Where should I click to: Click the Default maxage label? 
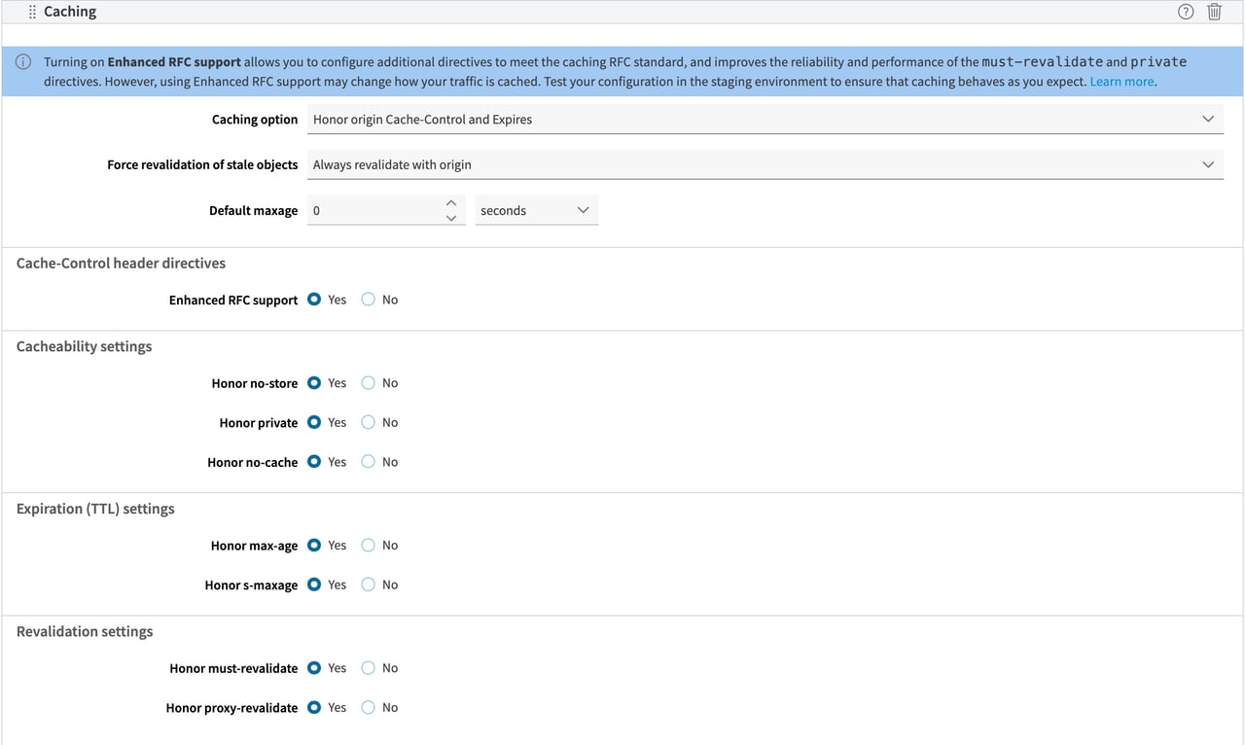(x=254, y=211)
